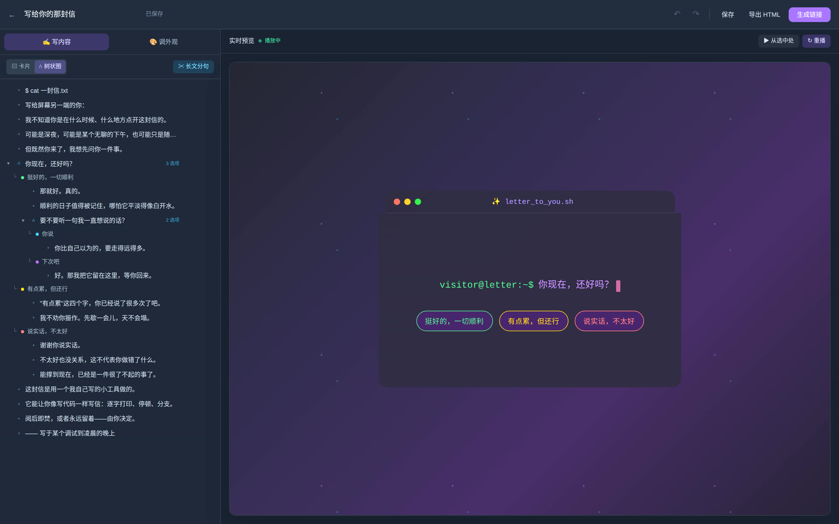Click 保存 in the top bar
This screenshot has height=524, width=839.
(x=728, y=14)
